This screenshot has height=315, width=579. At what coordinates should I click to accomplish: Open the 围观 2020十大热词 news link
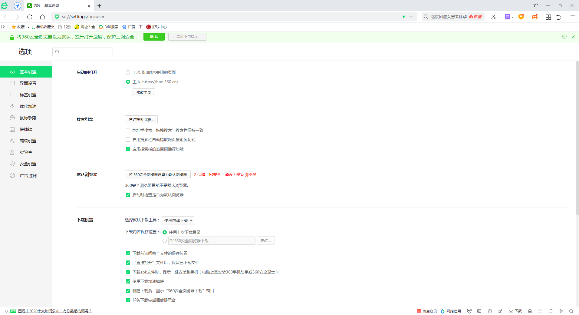click(x=55, y=311)
